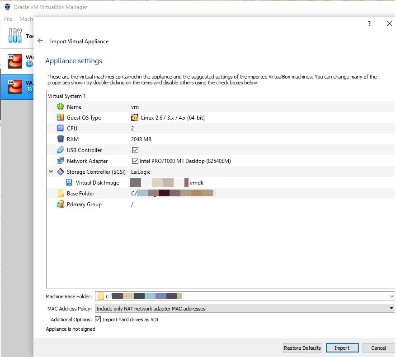Go back using the back arrow

tap(40, 41)
